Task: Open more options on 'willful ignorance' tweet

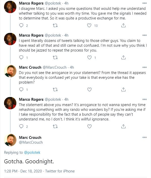Action: click(144, 99)
